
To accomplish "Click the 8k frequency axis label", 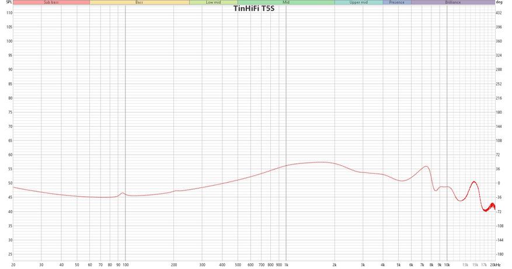I will [431, 265].
